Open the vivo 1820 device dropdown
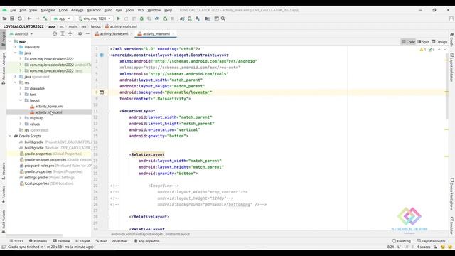The image size is (455, 256). tap(94, 18)
